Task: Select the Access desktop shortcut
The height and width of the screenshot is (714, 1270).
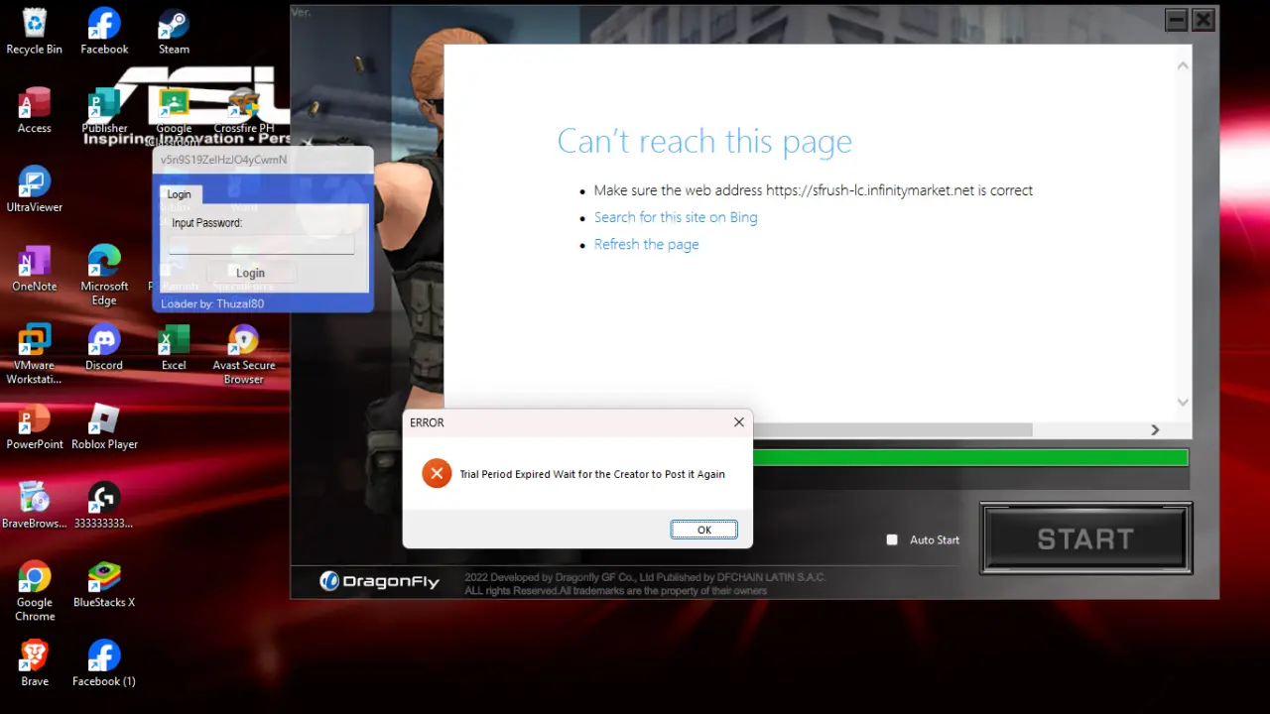Action: (34, 111)
